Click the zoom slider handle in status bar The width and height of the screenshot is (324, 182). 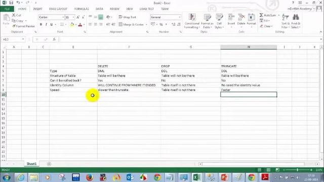(297, 170)
